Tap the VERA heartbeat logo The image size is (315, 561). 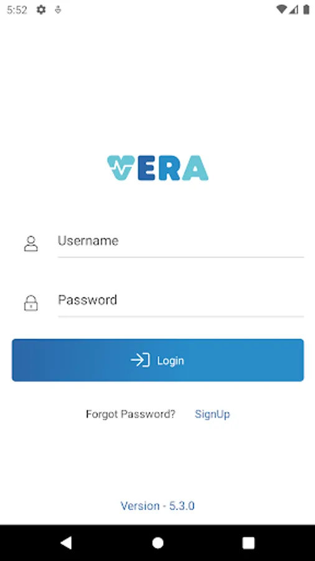[x=157, y=168]
